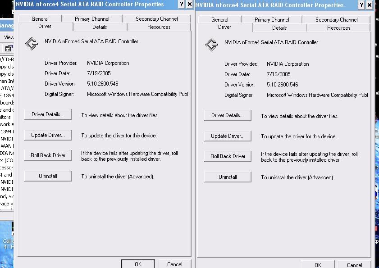Click the controller device icon in right dialog
Viewport: 379px width, 268px height.
tap(211, 45)
